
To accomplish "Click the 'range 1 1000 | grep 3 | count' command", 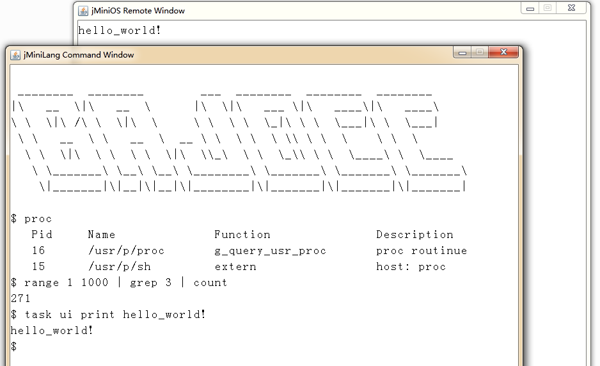I will click(126, 283).
